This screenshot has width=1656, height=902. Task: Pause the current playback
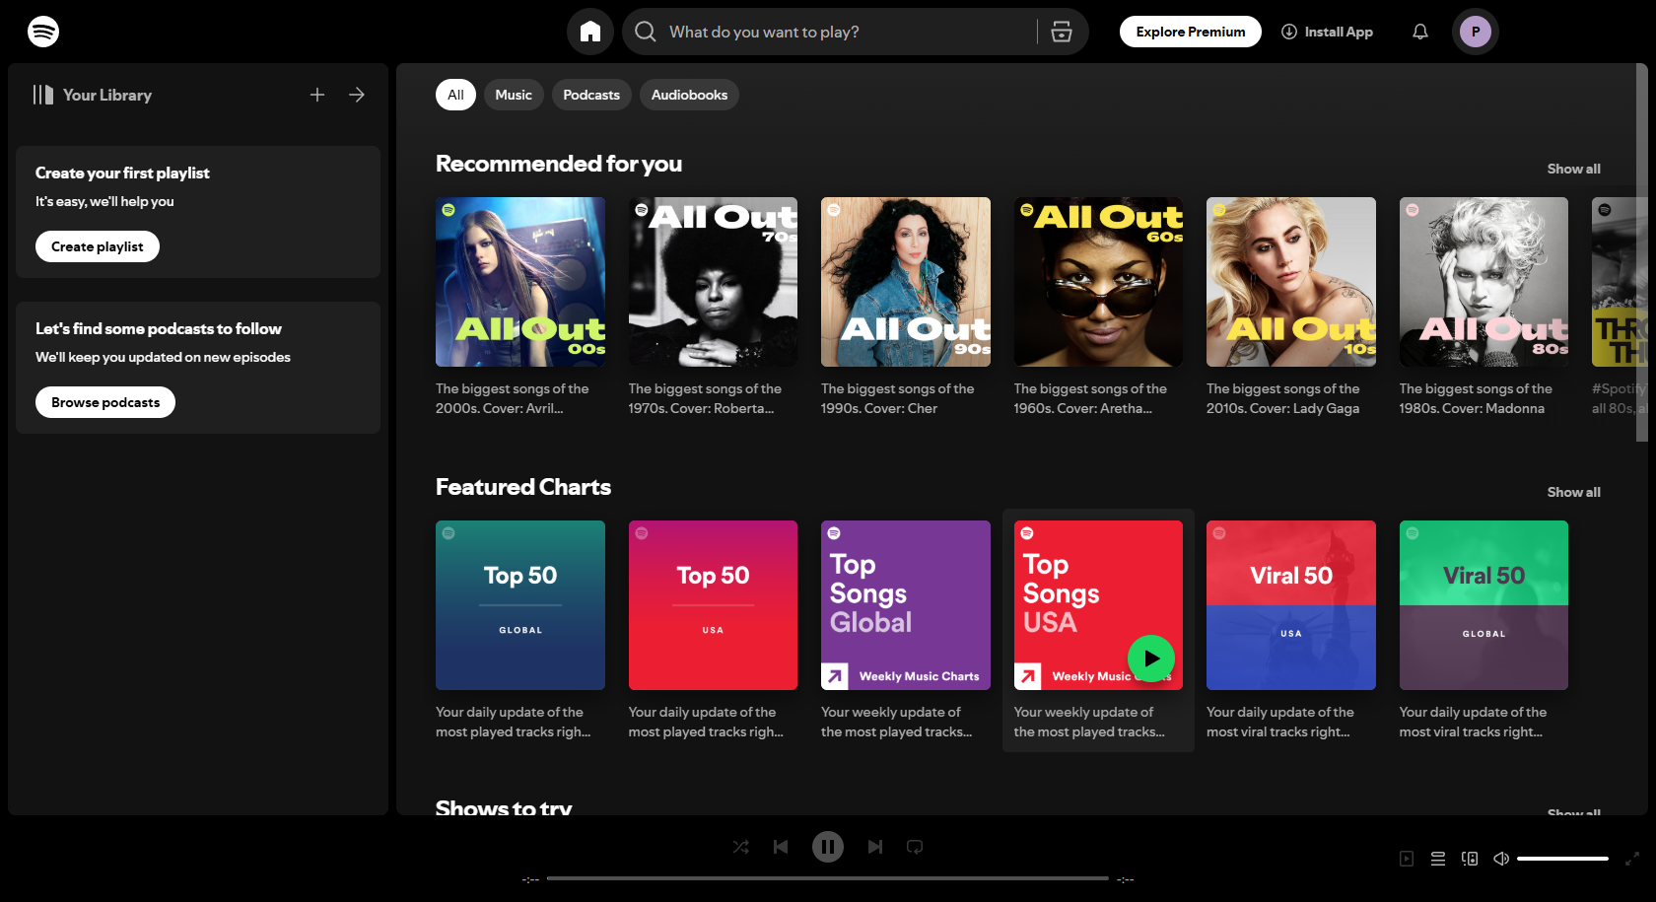[x=828, y=847]
